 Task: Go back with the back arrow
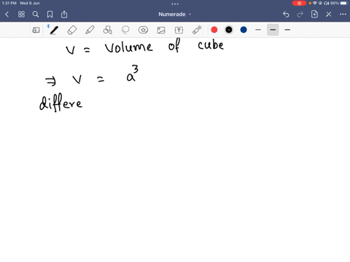point(7,15)
